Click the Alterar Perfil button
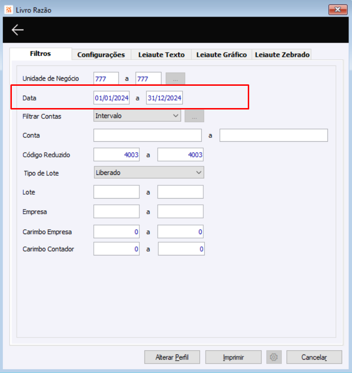352x373 pixels. (172, 357)
